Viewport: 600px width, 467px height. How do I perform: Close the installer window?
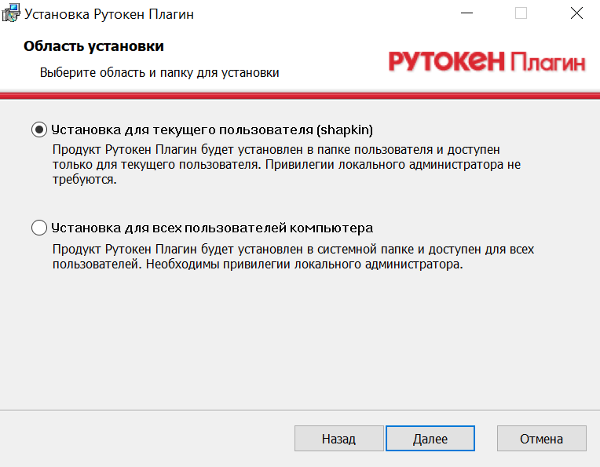[x=576, y=13]
